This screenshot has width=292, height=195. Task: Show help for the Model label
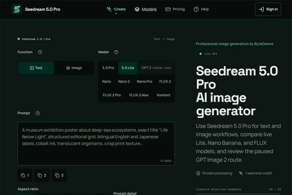tap(116, 52)
